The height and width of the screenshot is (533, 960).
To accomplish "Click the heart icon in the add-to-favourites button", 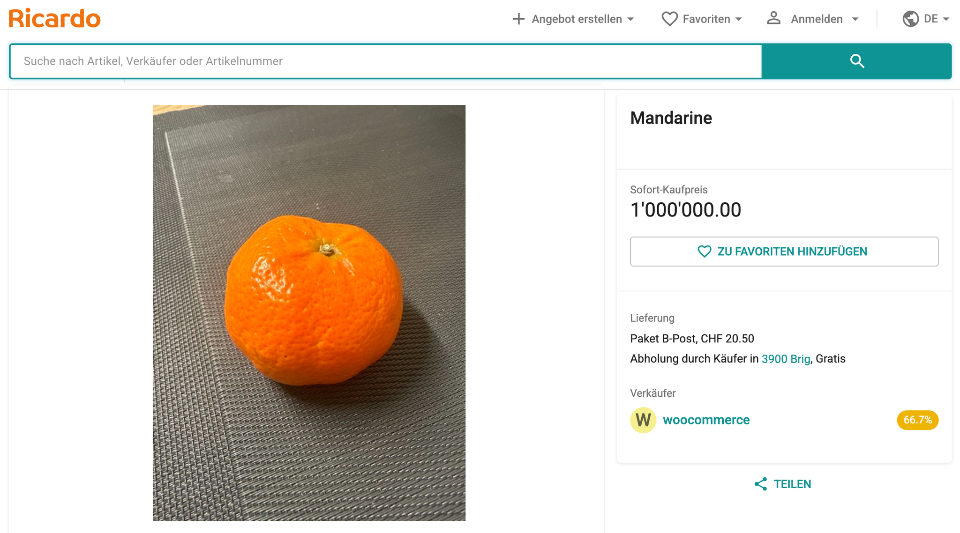I will (x=704, y=252).
